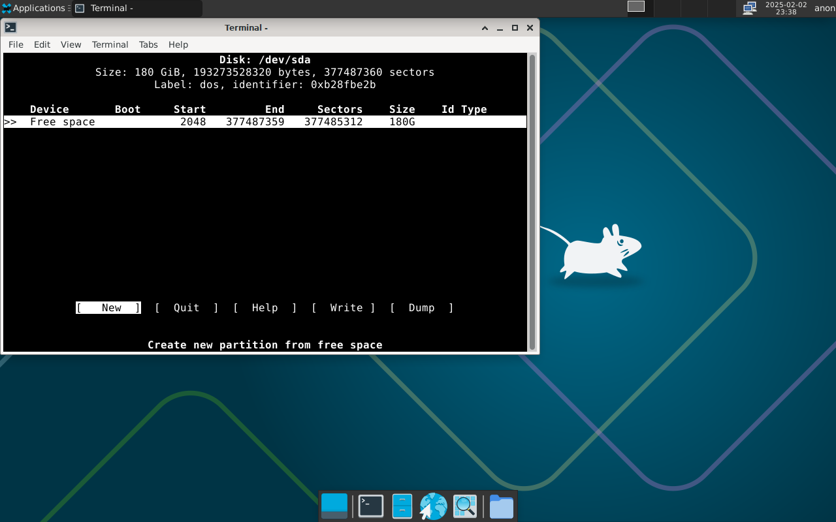Click the start sector value 2048
This screenshot has width=836, height=522.
pos(193,122)
